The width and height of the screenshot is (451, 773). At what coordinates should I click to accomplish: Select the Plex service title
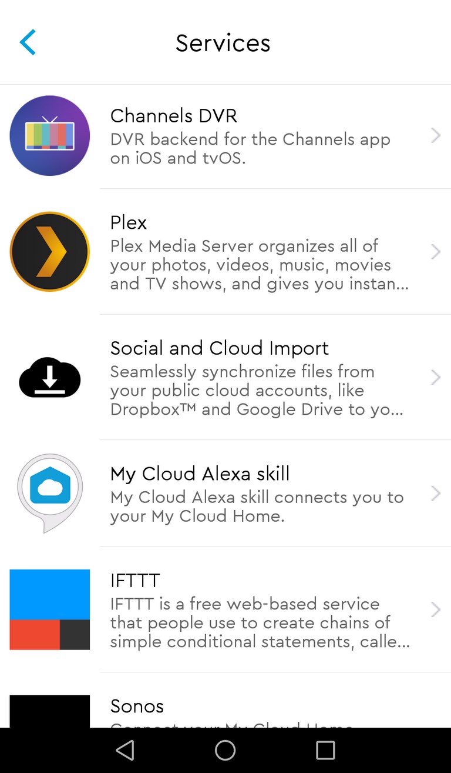129,223
